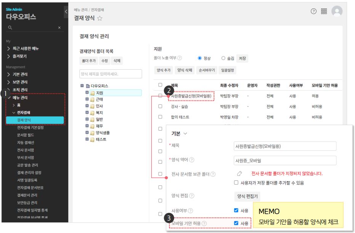Collapse sidebar with the arrow icon

(66, 12)
